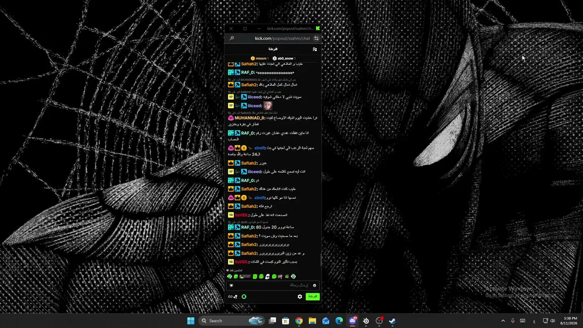The width and height of the screenshot is (583, 328).
Task: Minimize the Kick chat popout window
Action: (x=259, y=28)
